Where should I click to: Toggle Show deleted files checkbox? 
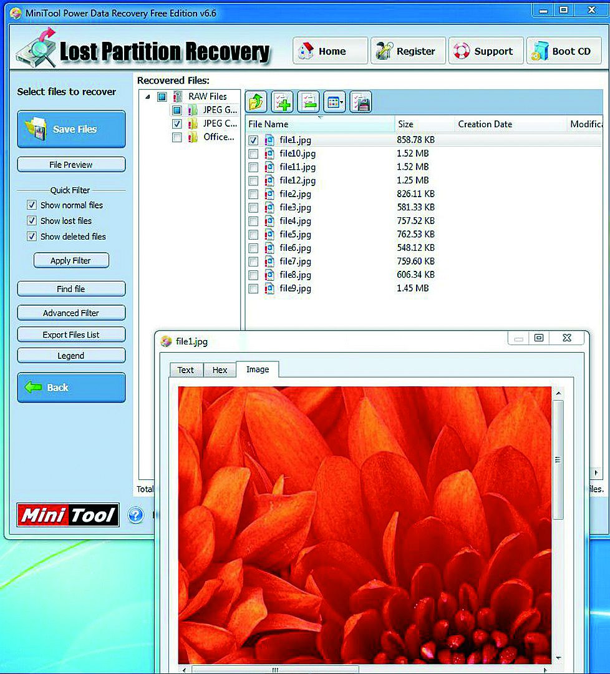[x=32, y=237]
